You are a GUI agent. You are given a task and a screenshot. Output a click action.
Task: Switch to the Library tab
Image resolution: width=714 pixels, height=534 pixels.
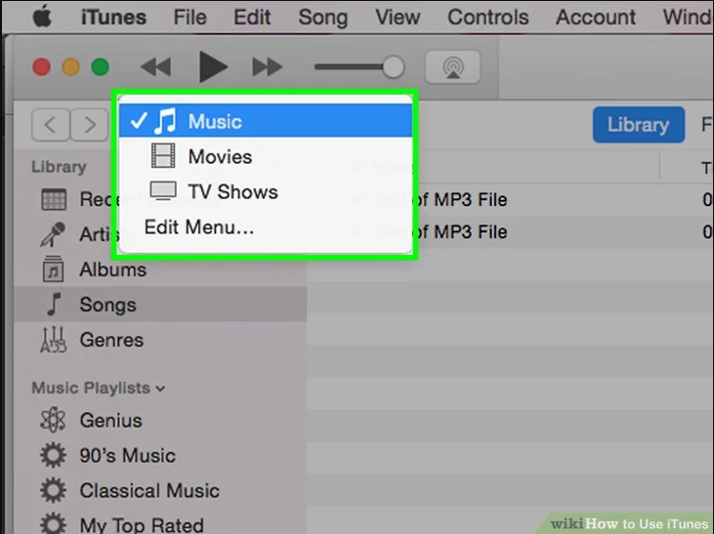pos(639,125)
